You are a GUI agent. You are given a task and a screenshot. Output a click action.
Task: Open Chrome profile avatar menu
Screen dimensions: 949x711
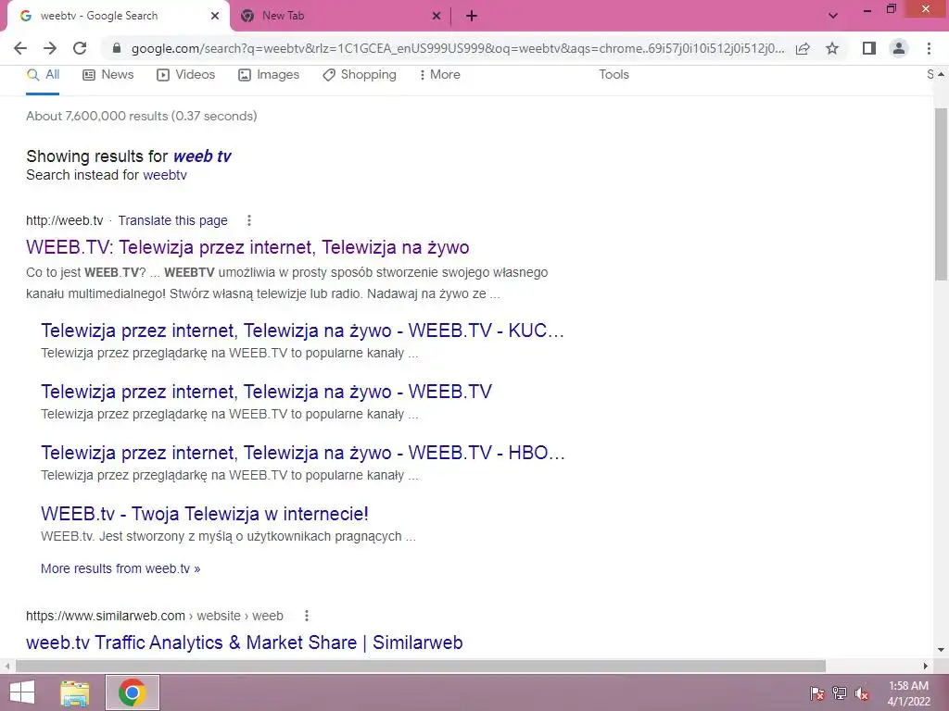pyautogui.click(x=899, y=48)
